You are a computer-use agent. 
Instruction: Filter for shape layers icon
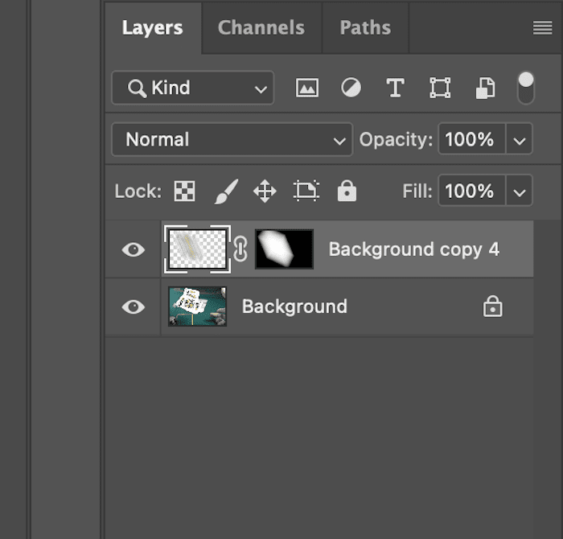click(x=440, y=88)
